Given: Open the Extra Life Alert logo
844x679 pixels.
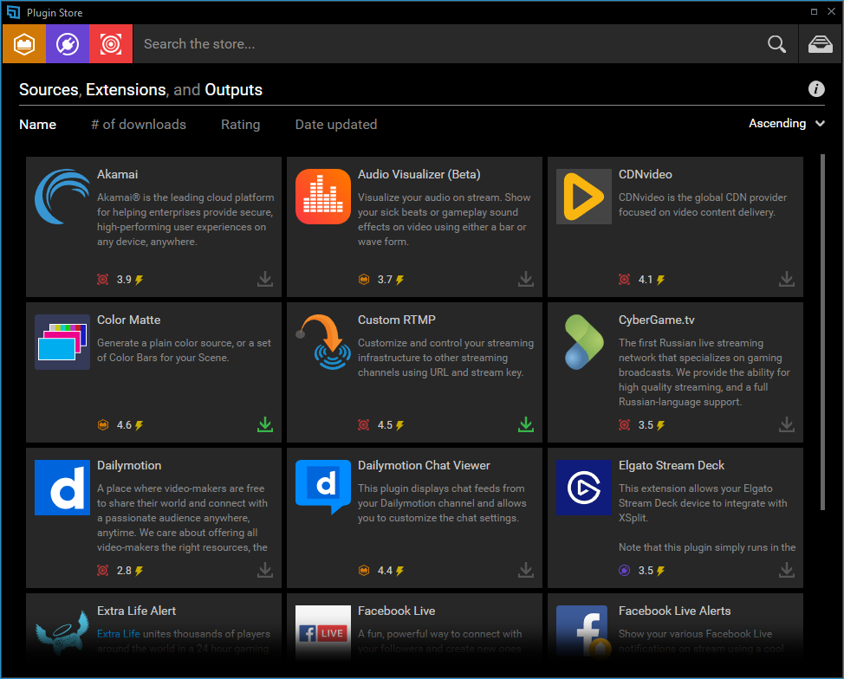Looking at the screenshot, I should click(62, 632).
